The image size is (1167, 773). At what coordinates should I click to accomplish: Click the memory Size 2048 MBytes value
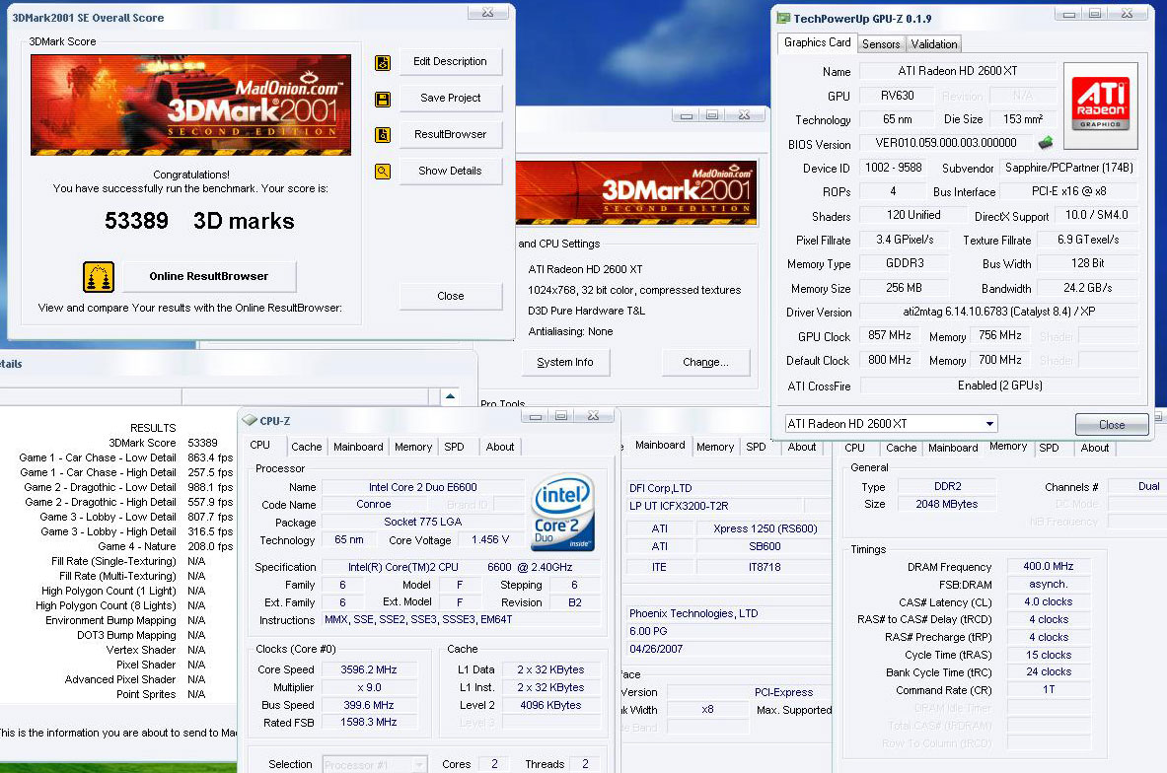[947, 505]
